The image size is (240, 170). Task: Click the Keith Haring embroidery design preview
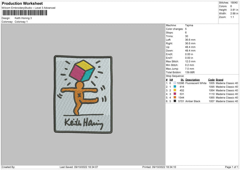tap(83, 94)
